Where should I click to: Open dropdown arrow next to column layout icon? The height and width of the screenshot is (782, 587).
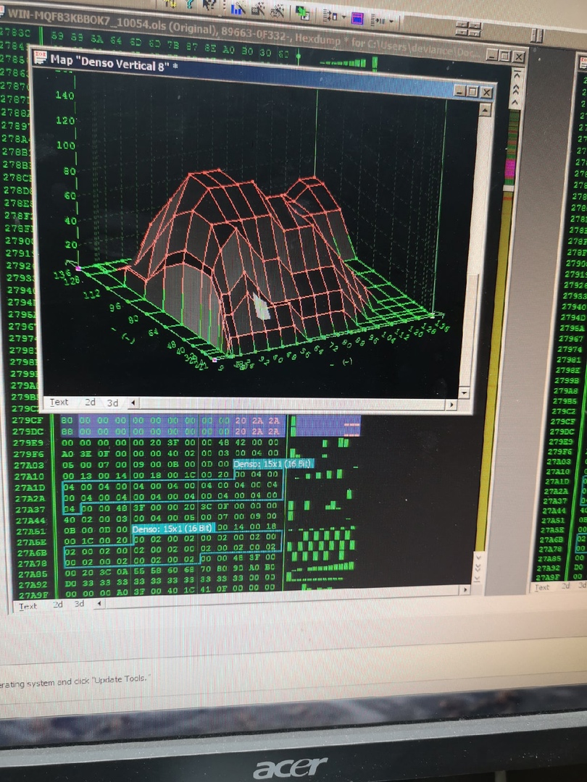click(x=343, y=17)
